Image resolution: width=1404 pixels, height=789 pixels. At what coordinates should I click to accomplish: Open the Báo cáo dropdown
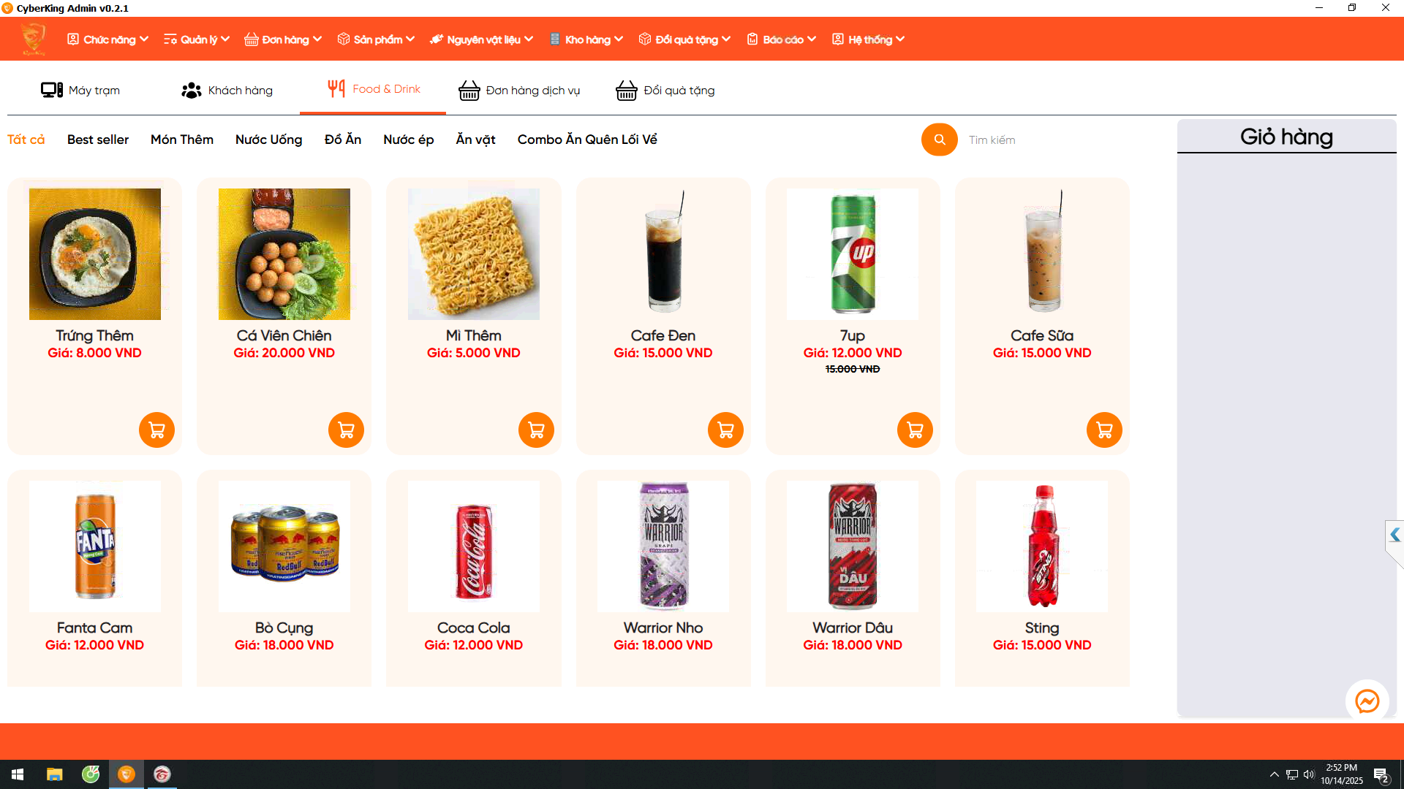(782, 39)
